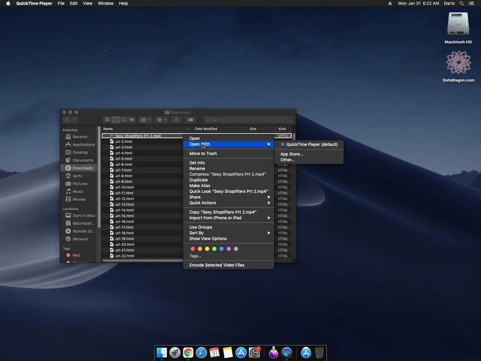This screenshot has height=361, width=481.
Task: Open Google Chrome in the Dock
Action: pos(188,353)
